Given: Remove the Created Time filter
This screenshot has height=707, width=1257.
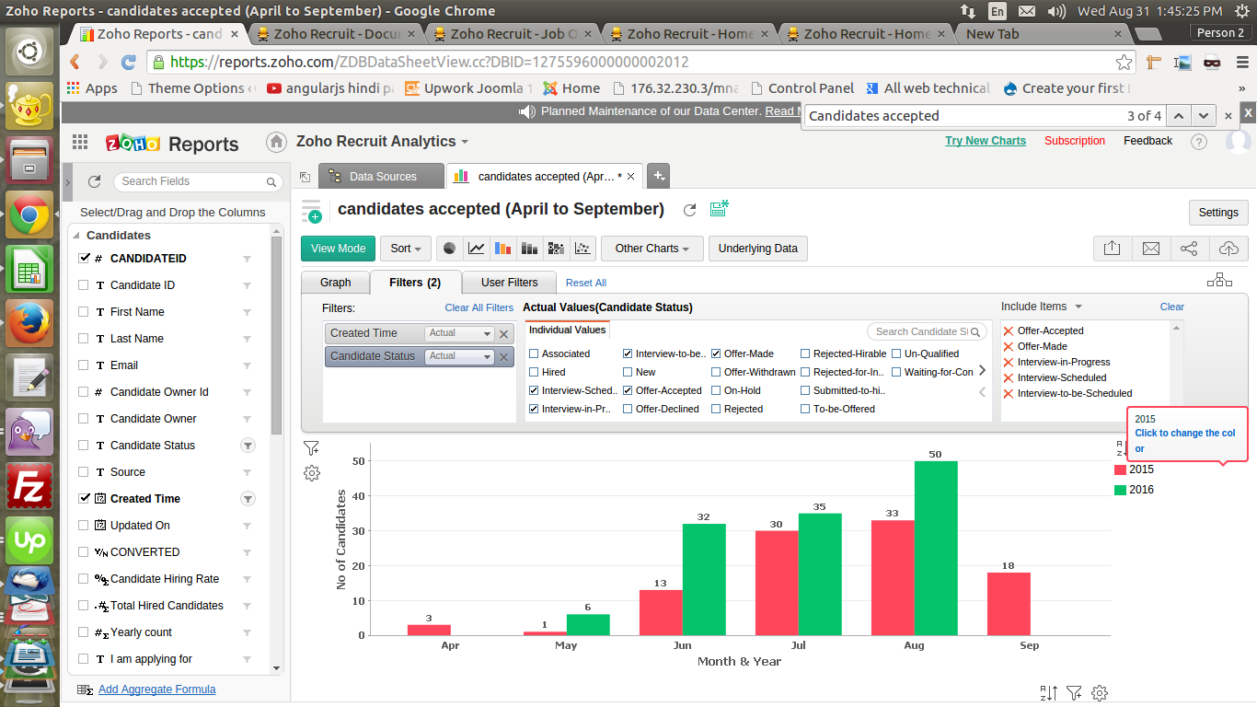Looking at the screenshot, I should (504, 334).
